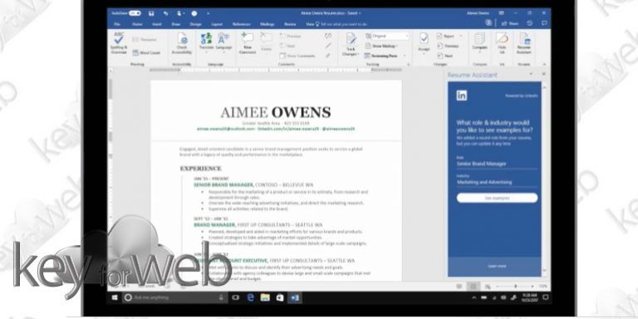Image resolution: width=638 pixels, height=319 pixels.
Task: Switch to Print Layout view
Action: coord(473,287)
